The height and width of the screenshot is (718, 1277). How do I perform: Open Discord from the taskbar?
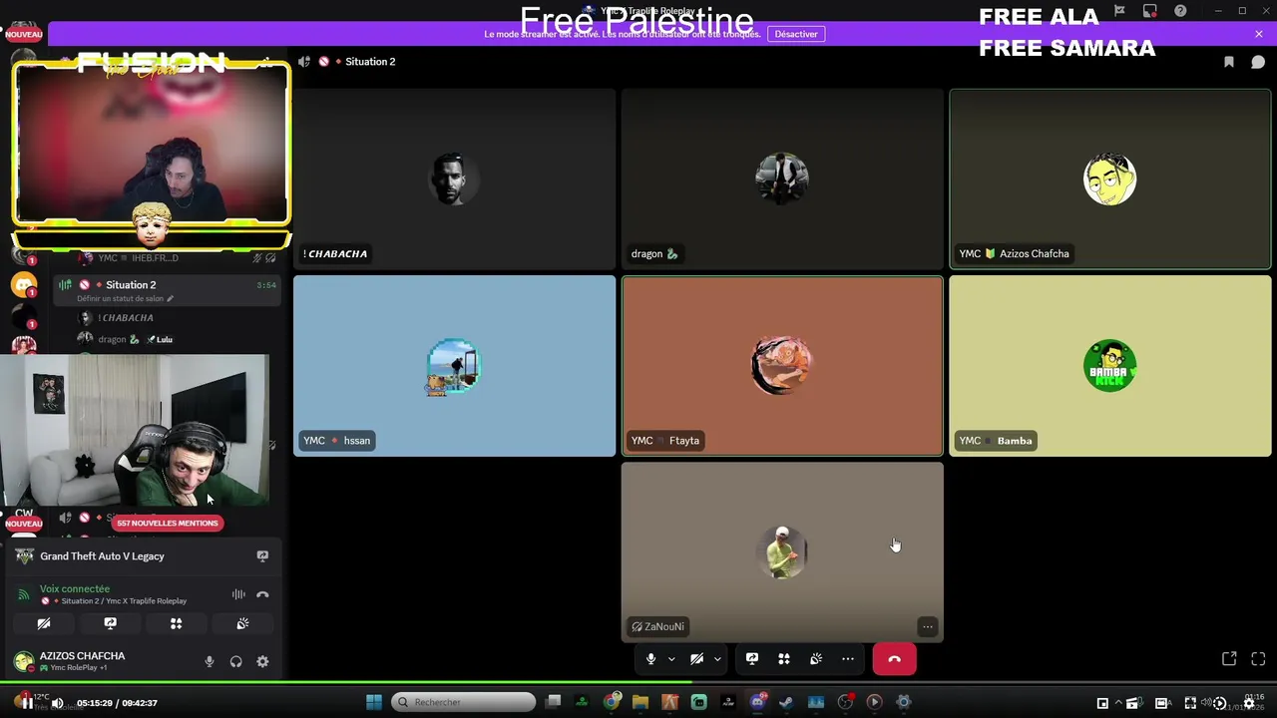click(x=757, y=702)
